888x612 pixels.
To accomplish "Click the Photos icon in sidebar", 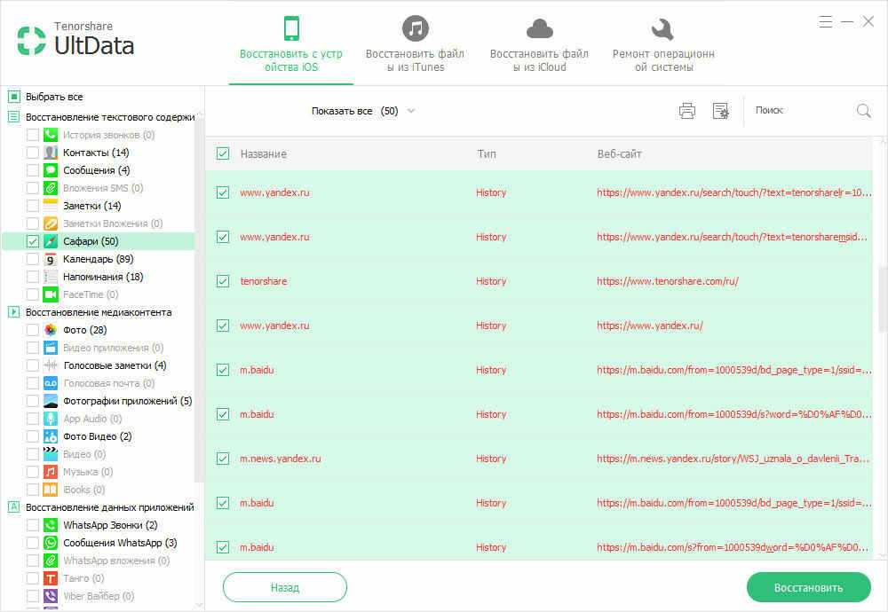I will click(51, 330).
